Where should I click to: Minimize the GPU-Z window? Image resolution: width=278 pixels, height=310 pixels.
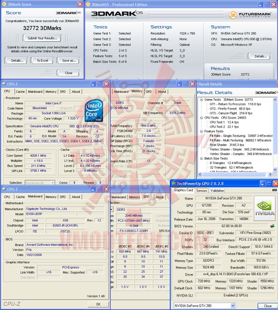click(x=263, y=183)
